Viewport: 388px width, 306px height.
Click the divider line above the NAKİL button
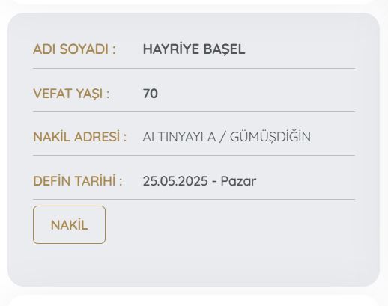(x=194, y=200)
